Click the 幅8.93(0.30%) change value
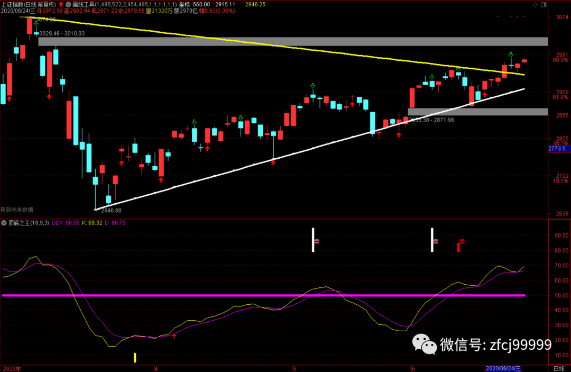The height and width of the screenshot is (372, 571). coord(217,11)
